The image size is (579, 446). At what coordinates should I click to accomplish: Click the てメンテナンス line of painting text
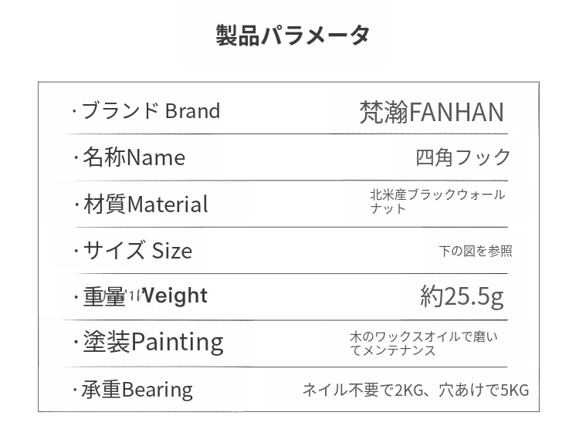pos(393,351)
